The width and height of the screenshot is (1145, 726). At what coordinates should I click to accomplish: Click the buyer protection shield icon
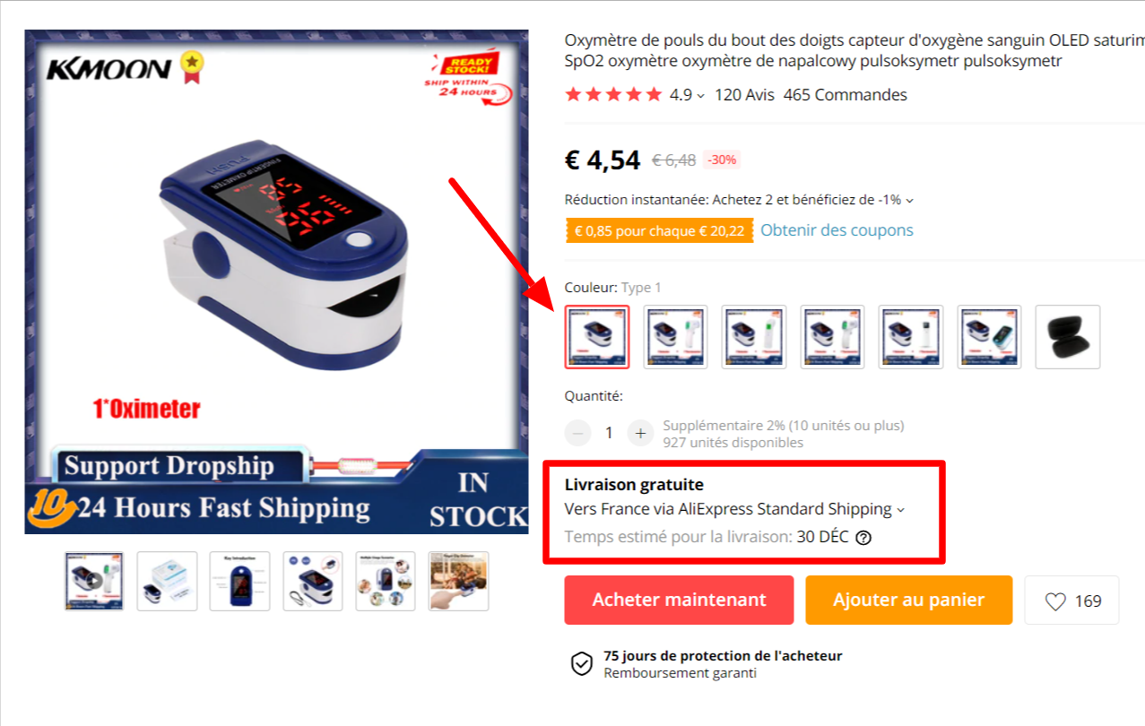click(582, 664)
